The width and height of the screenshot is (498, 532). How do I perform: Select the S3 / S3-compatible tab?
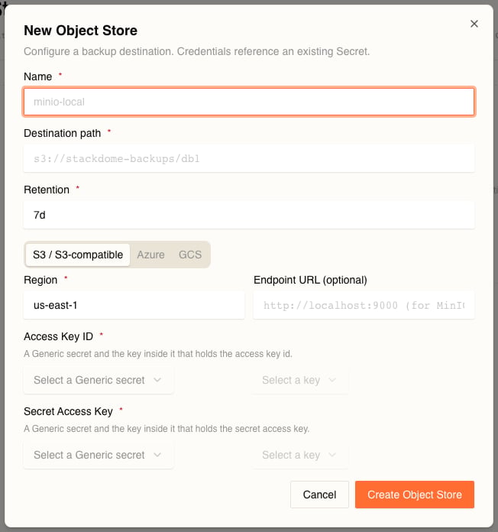[x=78, y=255]
